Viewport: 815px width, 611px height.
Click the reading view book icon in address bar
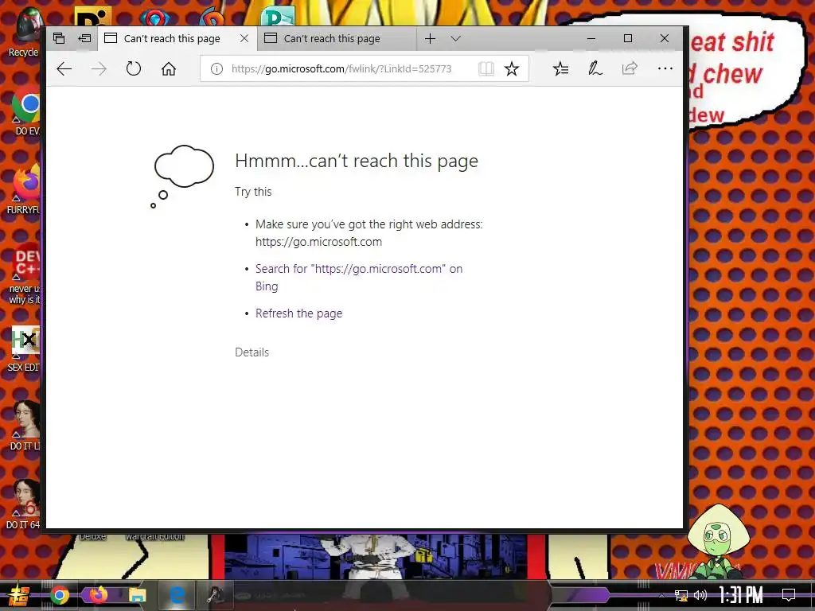point(486,68)
